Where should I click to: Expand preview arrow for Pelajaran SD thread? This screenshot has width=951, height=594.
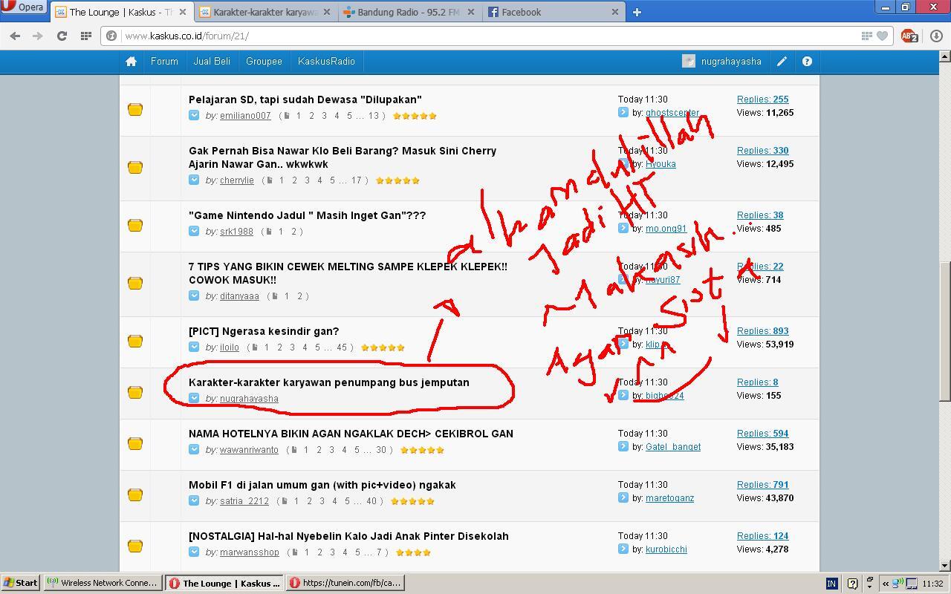[x=194, y=115]
